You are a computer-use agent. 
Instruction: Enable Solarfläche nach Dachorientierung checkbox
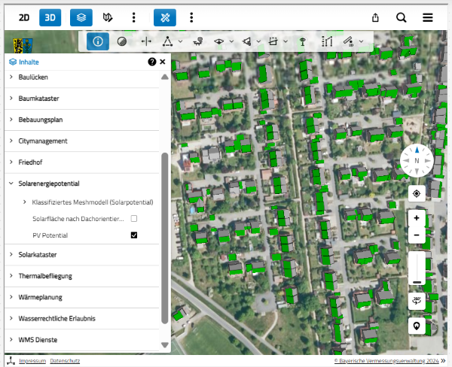click(134, 219)
